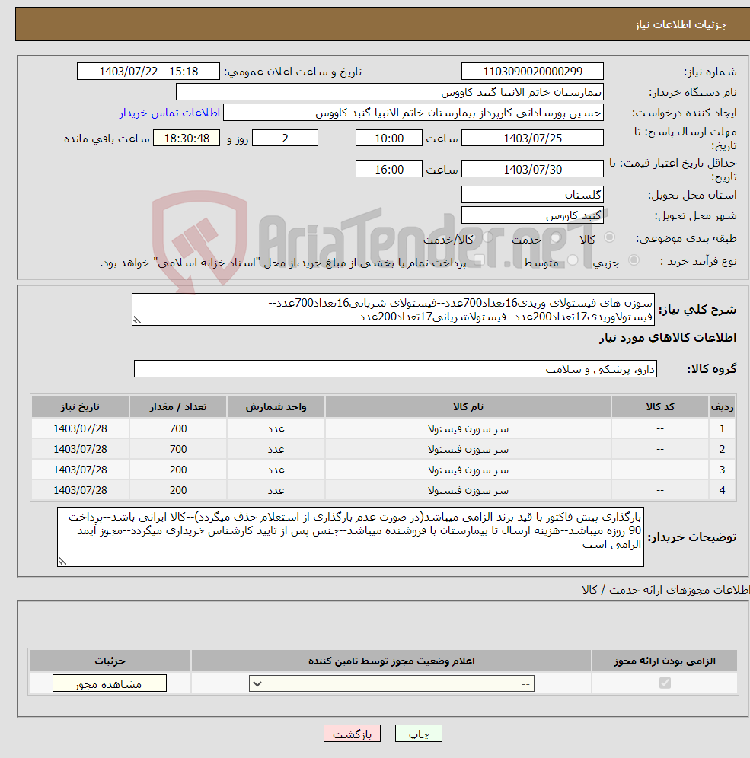Image resolution: width=750 pixels, height=758 pixels.
Task: Select the متوسط purchase type radio
Action: (x=573, y=260)
